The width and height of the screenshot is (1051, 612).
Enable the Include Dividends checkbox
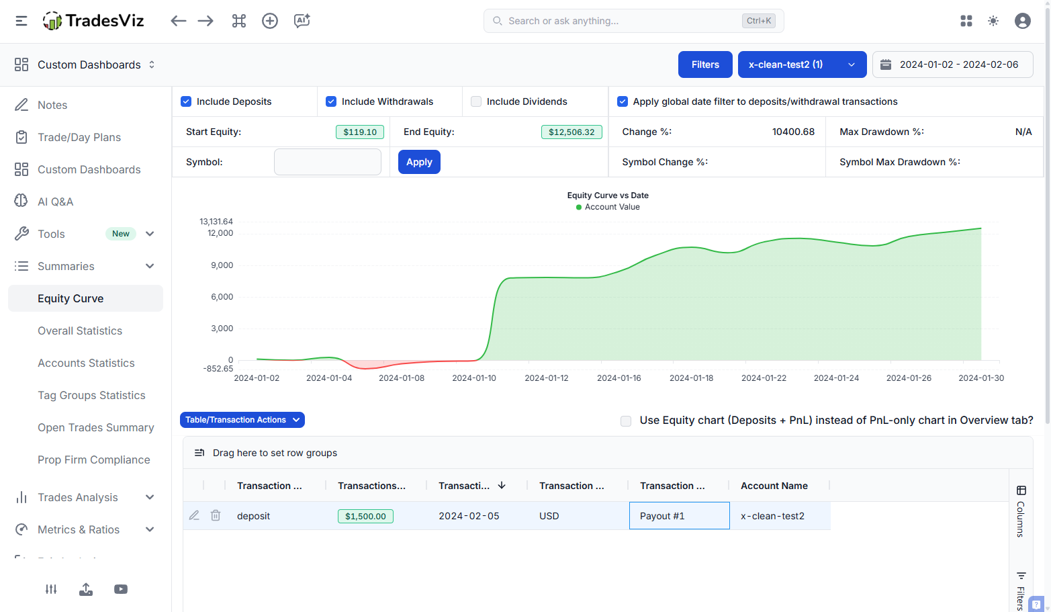click(476, 101)
